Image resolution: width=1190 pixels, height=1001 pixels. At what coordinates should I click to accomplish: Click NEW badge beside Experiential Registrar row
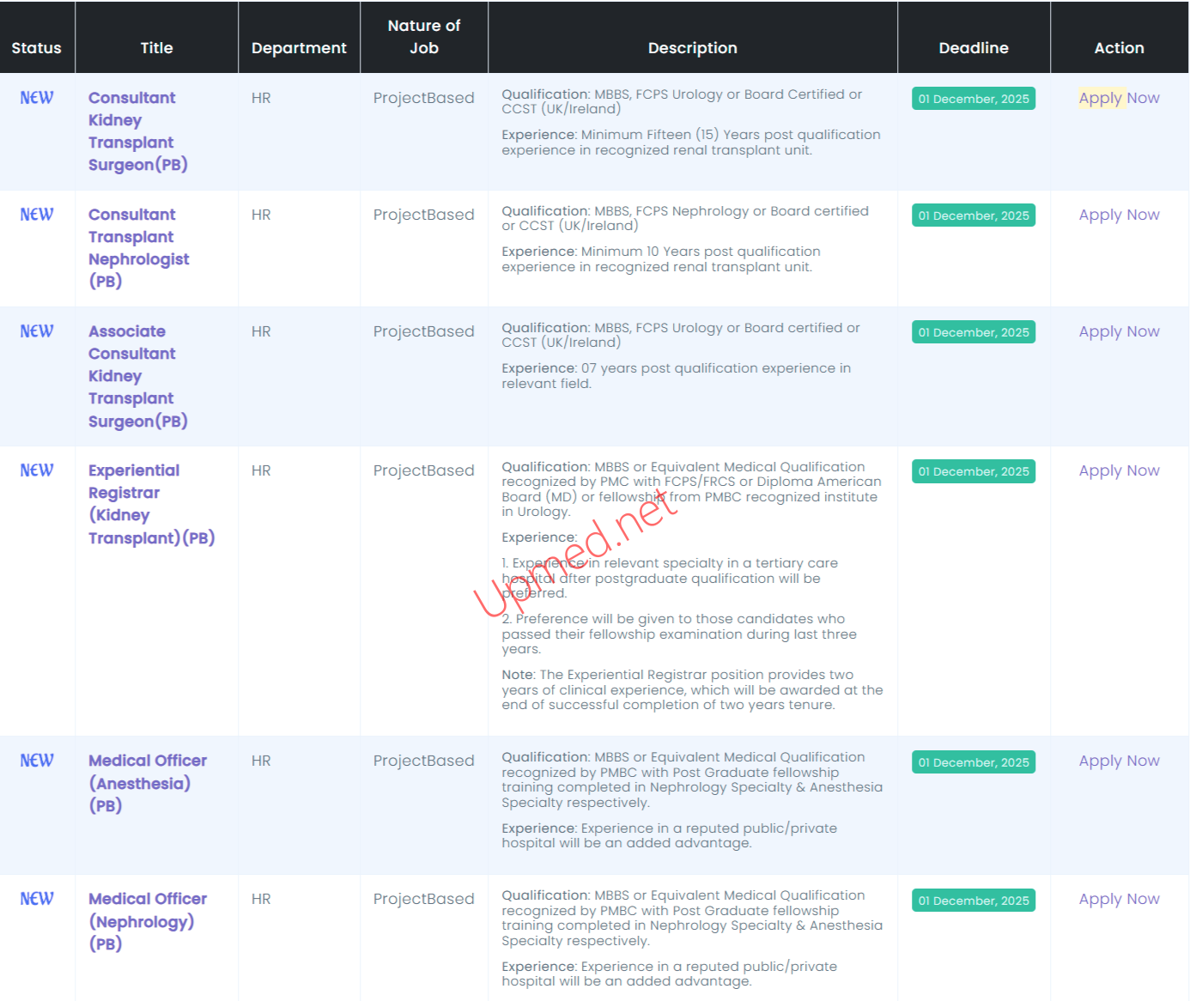(x=37, y=470)
